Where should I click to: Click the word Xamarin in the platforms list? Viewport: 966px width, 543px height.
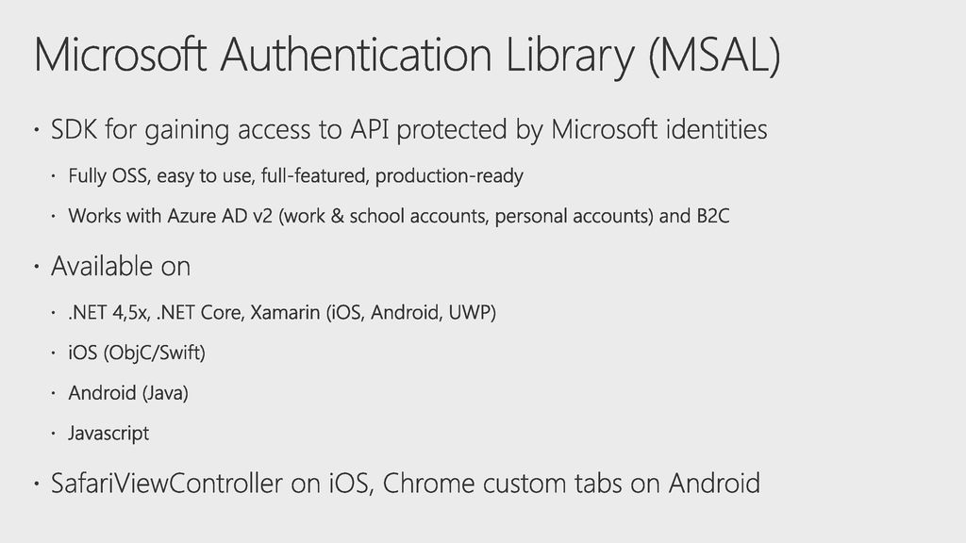tap(285, 313)
